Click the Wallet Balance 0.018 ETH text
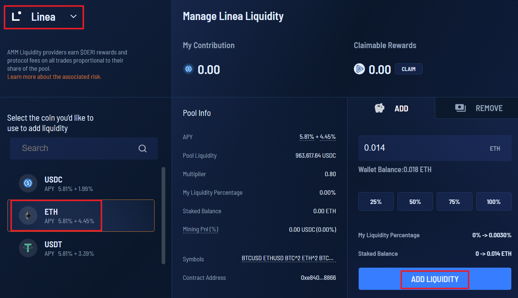Image resolution: width=518 pixels, height=298 pixels. [x=395, y=170]
